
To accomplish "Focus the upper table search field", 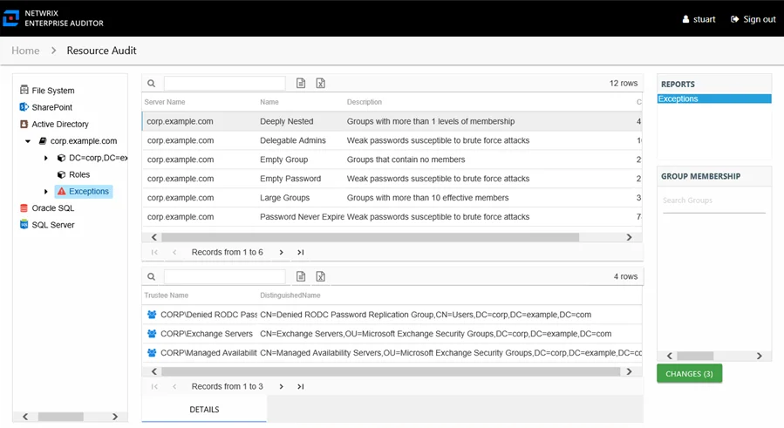I will click(224, 84).
